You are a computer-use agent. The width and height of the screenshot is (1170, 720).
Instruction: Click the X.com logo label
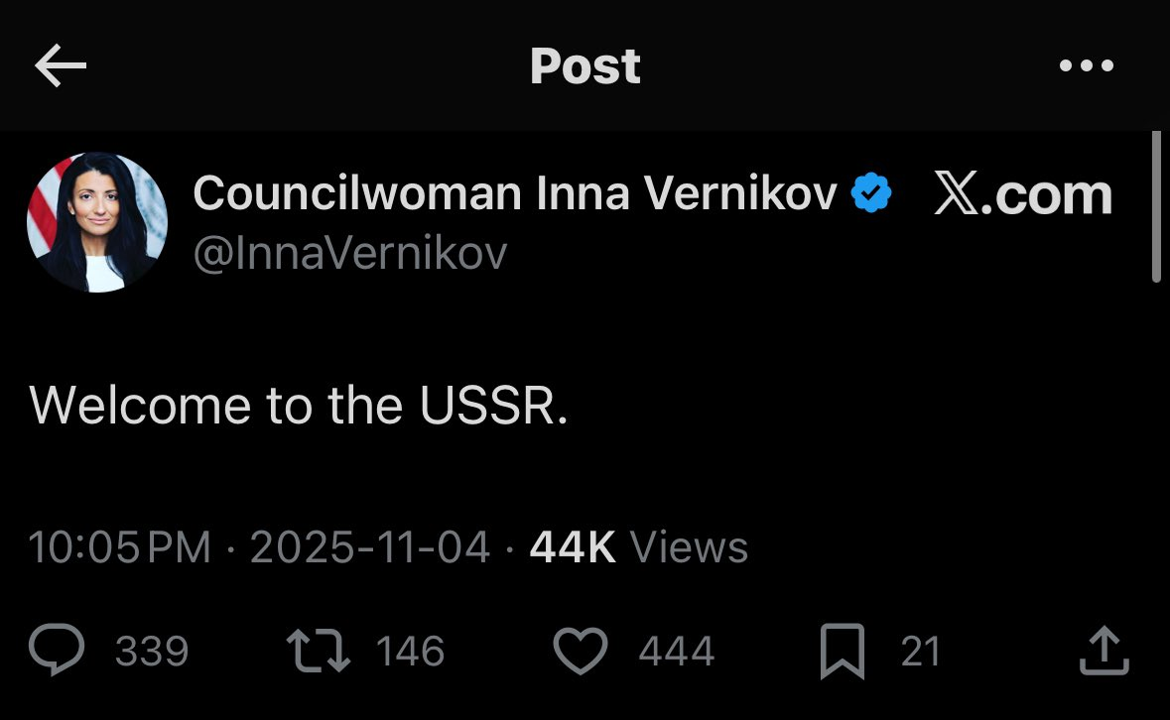(1023, 194)
